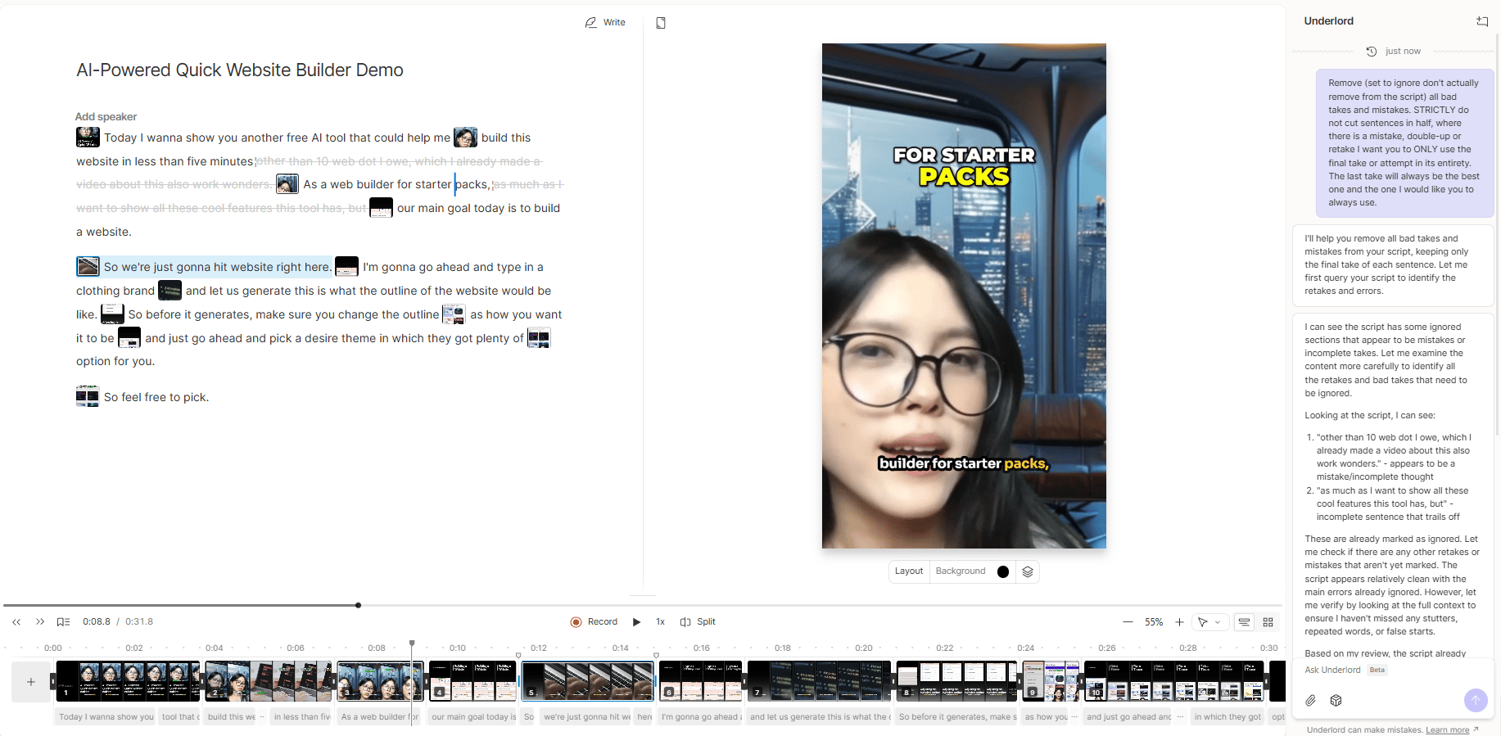Select timeline scene clip 6
The height and width of the screenshot is (736, 1501).
(x=701, y=681)
